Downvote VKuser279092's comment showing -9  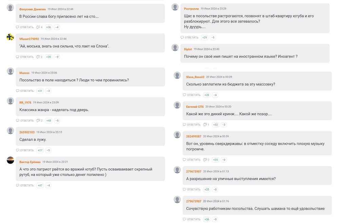pyautogui.click(x=57, y=57)
